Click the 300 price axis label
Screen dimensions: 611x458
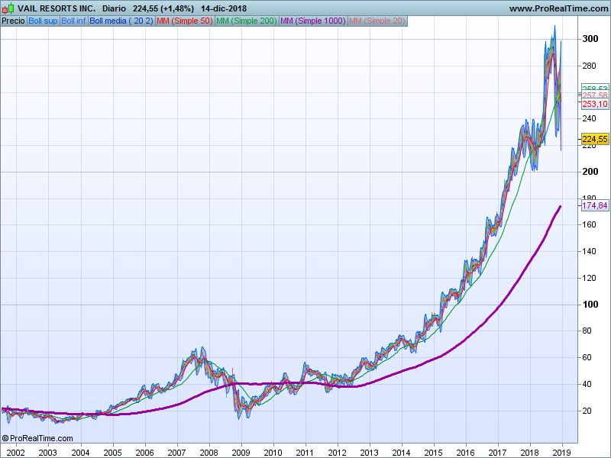tap(590, 39)
